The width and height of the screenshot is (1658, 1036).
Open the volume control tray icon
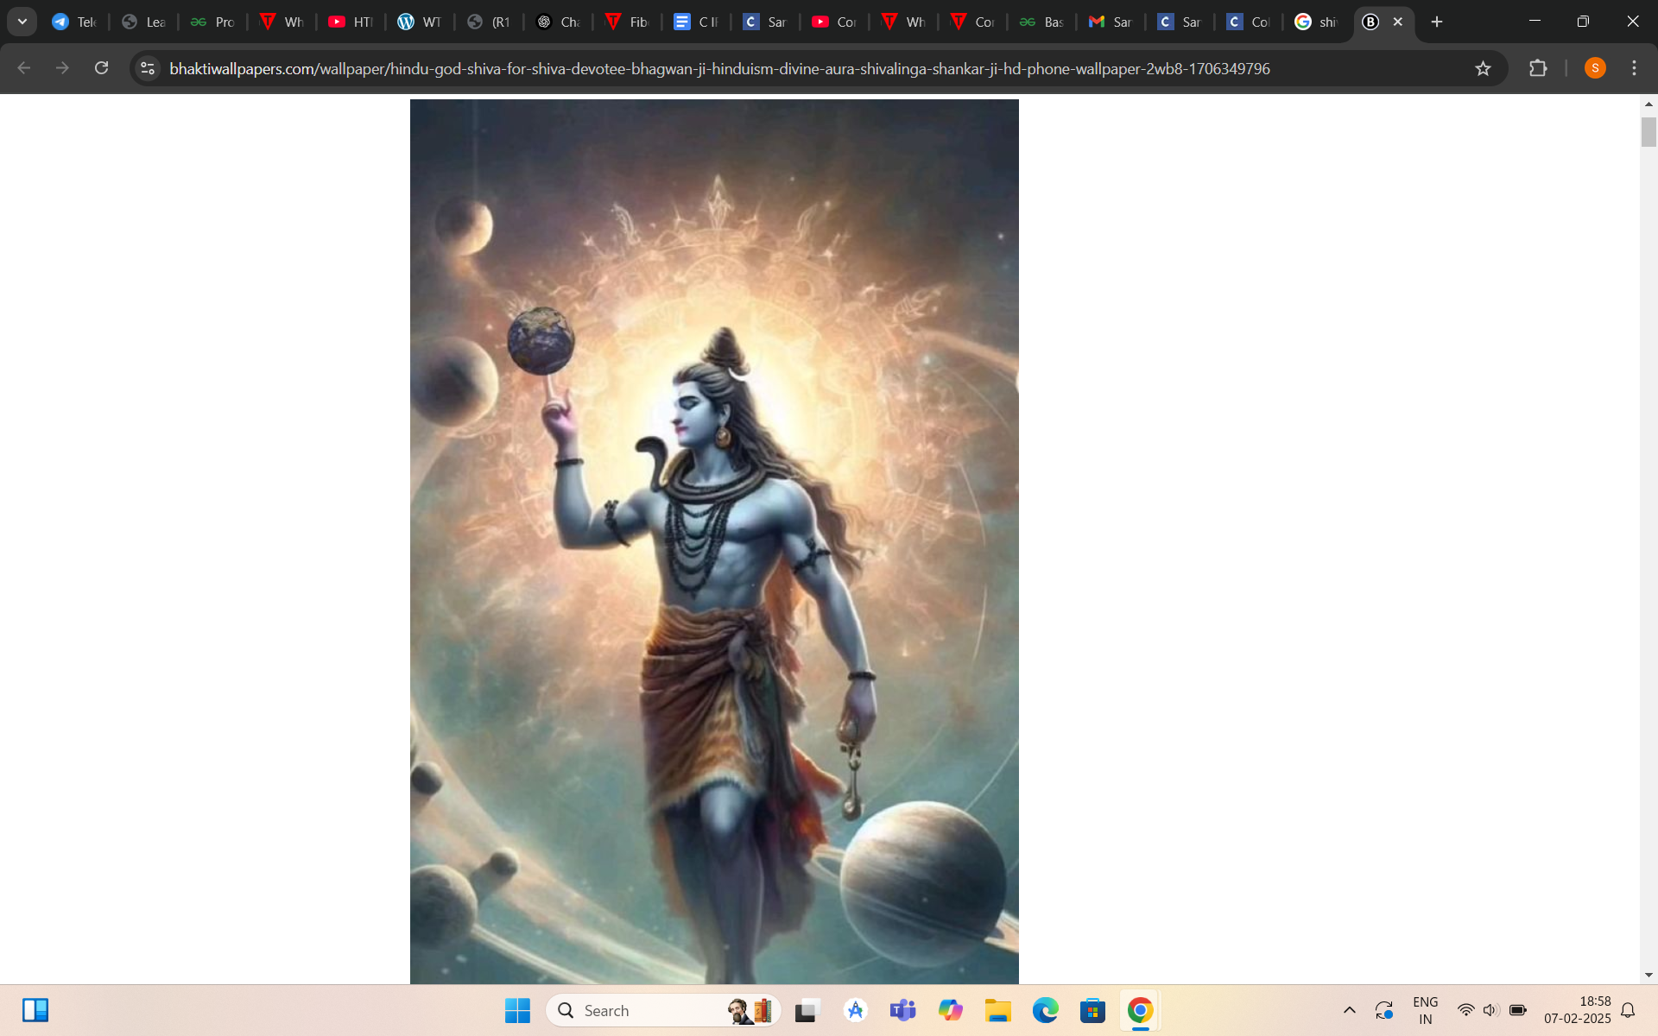point(1491,1010)
